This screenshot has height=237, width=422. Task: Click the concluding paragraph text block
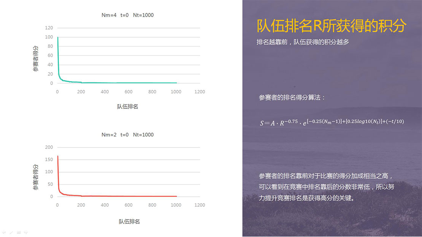(326, 187)
